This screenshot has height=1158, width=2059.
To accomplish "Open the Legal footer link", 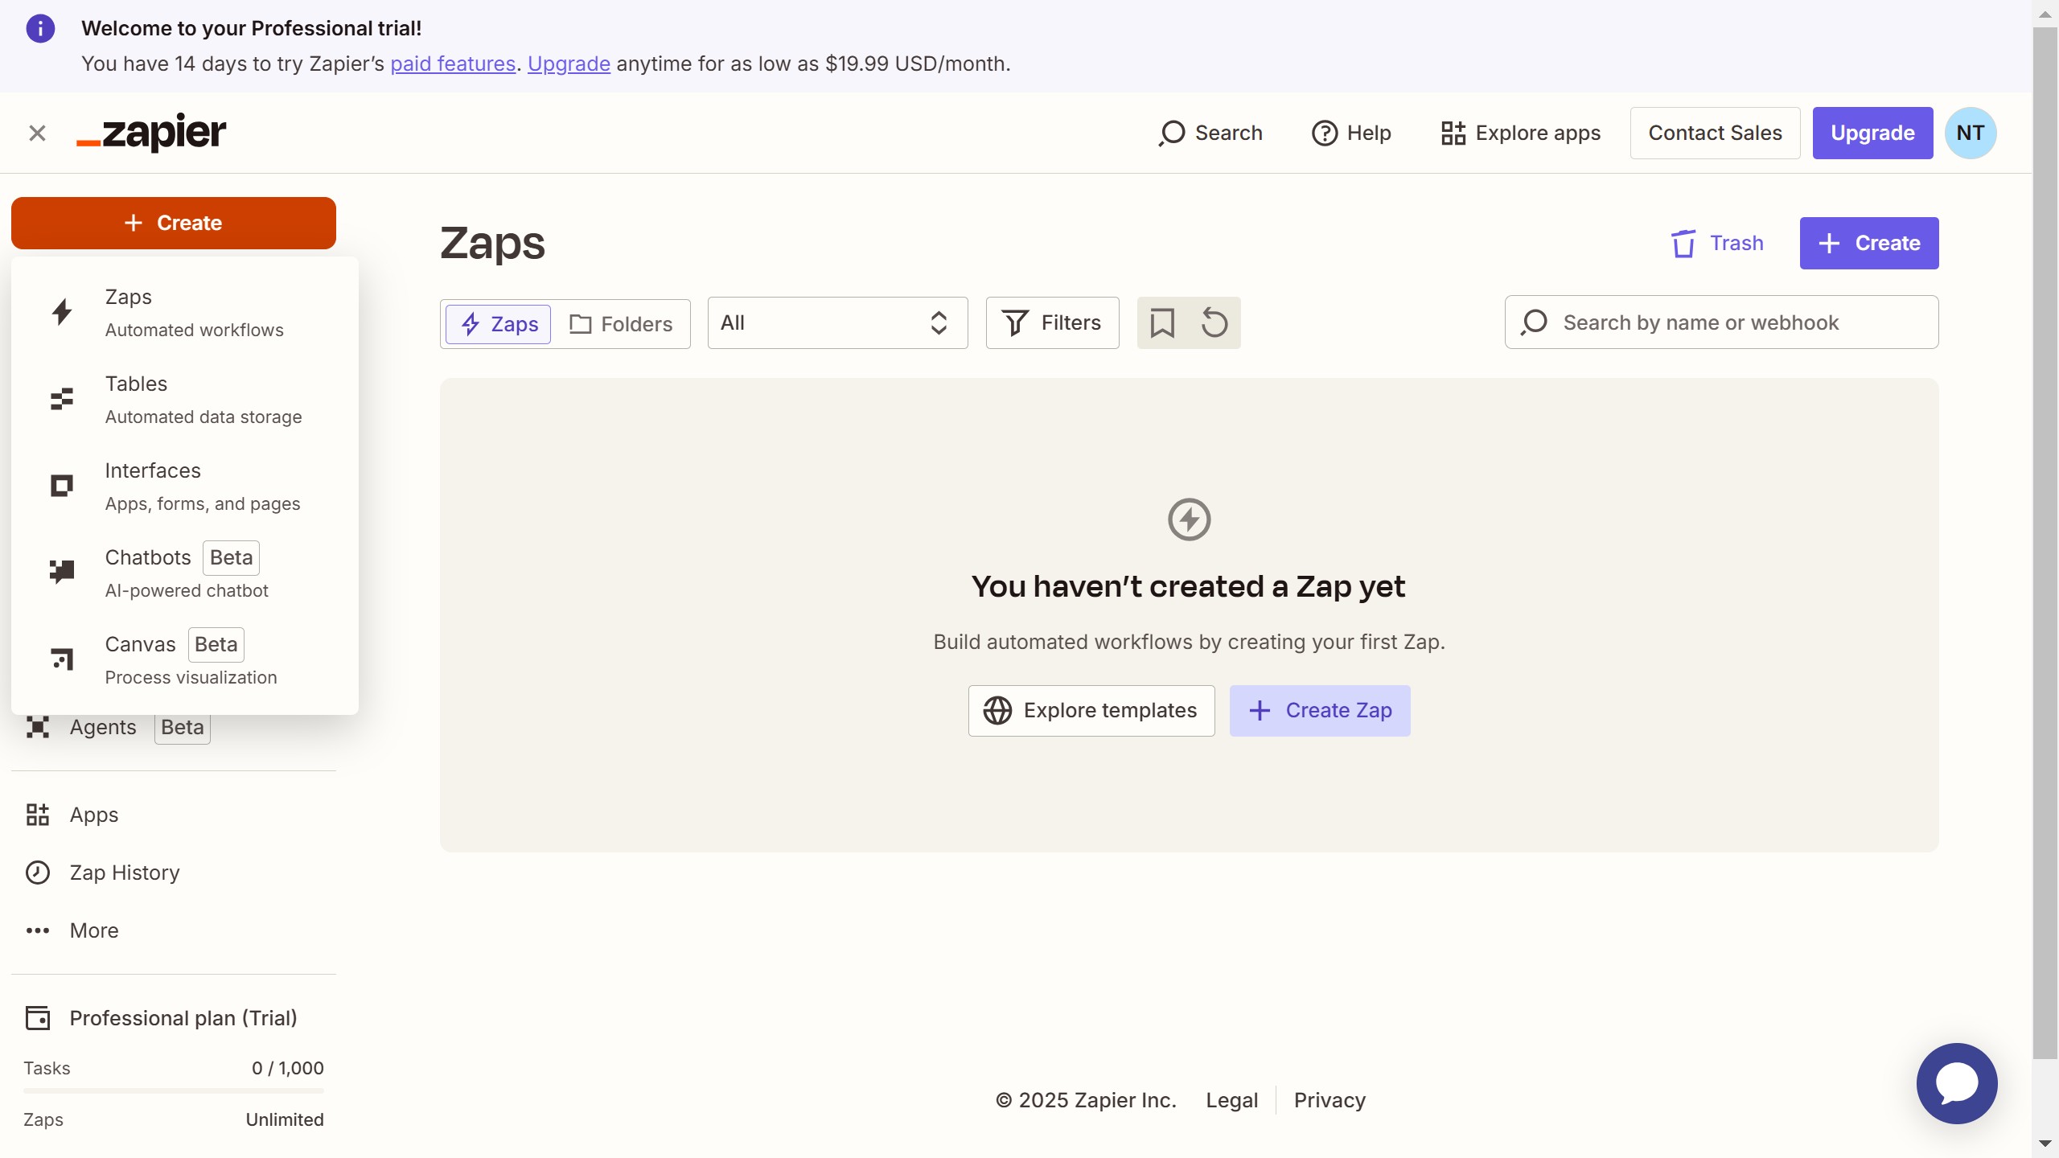I will coord(1231,1100).
